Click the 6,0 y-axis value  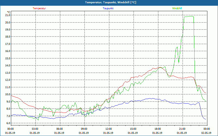pyautogui.click(x=8, y=123)
